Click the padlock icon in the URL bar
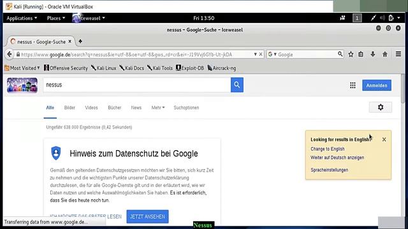This screenshot has height=229, width=408. tap(18, 54)
